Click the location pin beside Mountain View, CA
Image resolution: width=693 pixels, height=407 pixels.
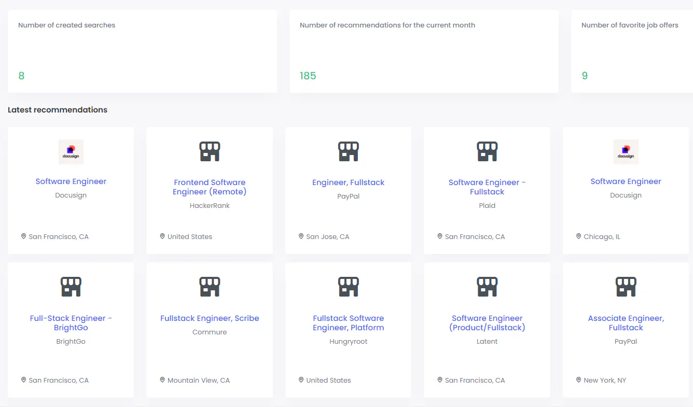click(x=162, y=380)
